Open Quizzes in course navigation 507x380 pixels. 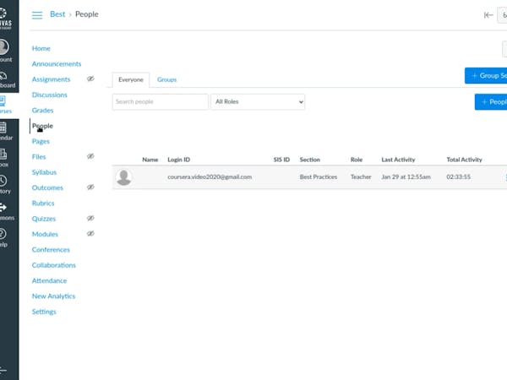[x=44, y=219]
